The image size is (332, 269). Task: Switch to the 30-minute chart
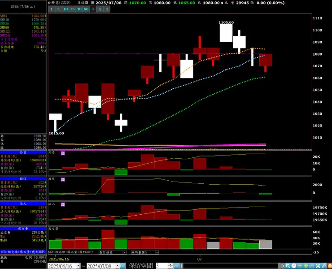[x=79, y=9]
